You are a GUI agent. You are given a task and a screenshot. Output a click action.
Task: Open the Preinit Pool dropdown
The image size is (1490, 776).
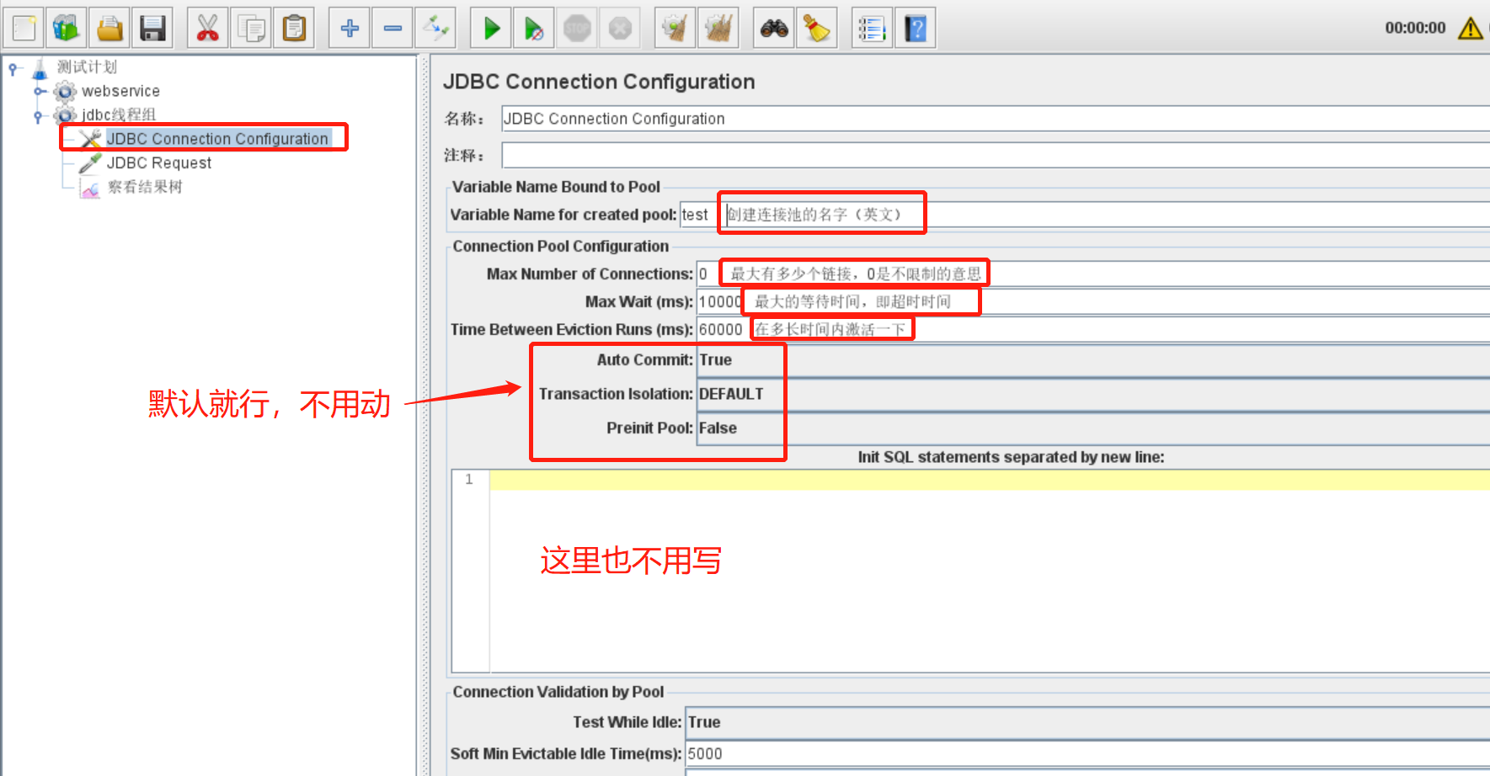pos(1092,428)
